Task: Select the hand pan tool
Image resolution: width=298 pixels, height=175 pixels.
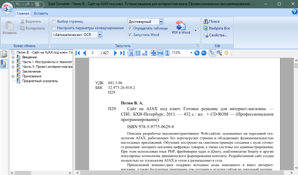Action: click(226, 53)
